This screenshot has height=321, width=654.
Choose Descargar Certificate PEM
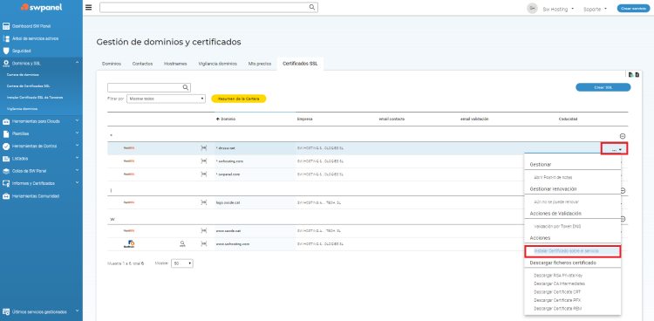click(x=558, y=309)
